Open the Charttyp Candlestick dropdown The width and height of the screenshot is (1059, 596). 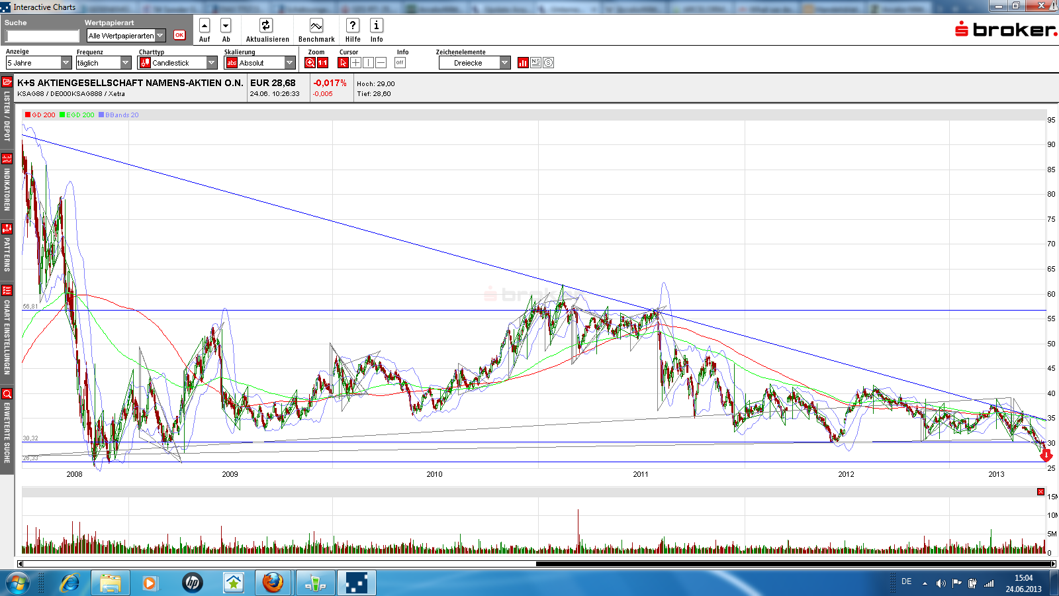pos(211,63)
